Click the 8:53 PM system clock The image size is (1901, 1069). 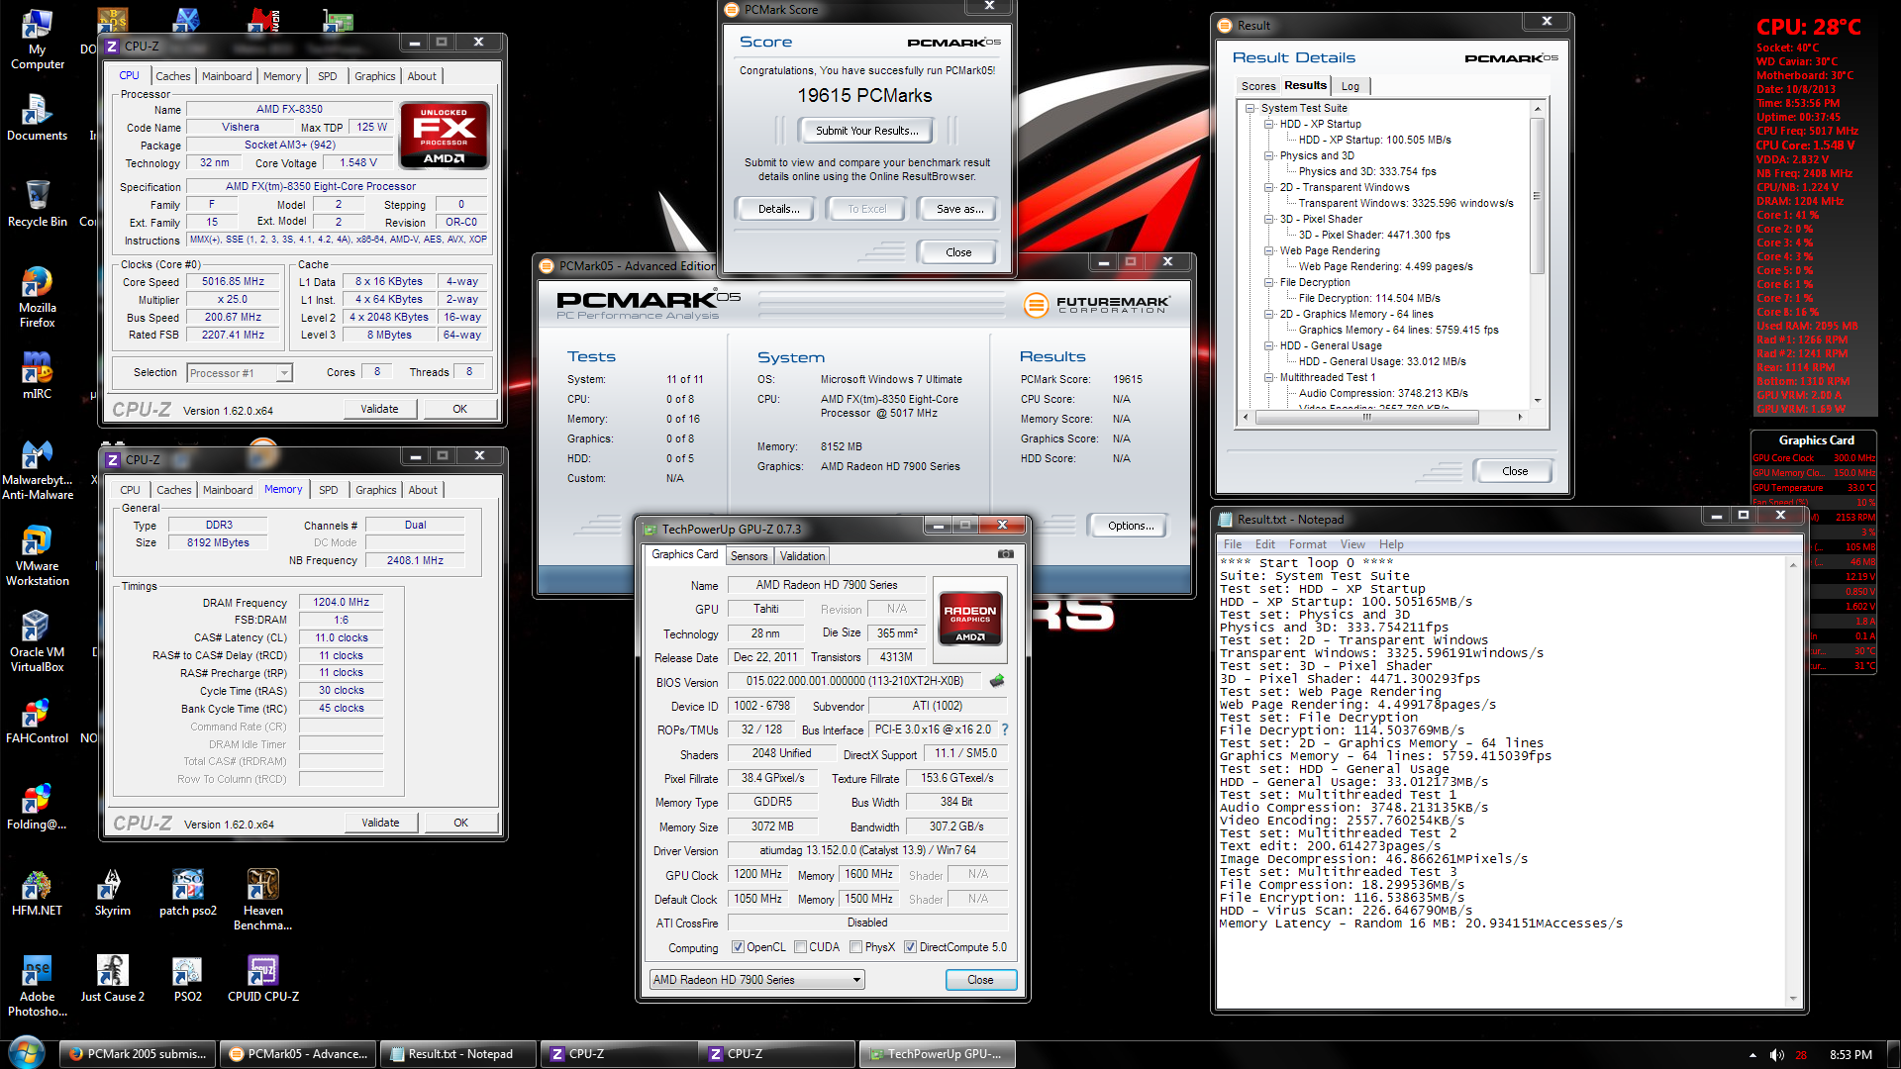pos(1851,1055)
